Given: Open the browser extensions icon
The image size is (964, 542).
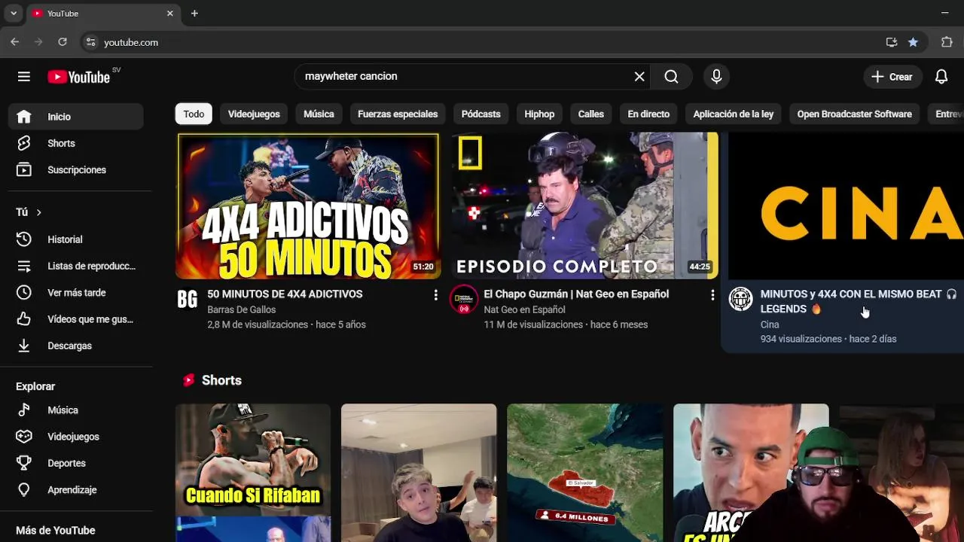Looking at the screenshot, I should coord(947,42).
